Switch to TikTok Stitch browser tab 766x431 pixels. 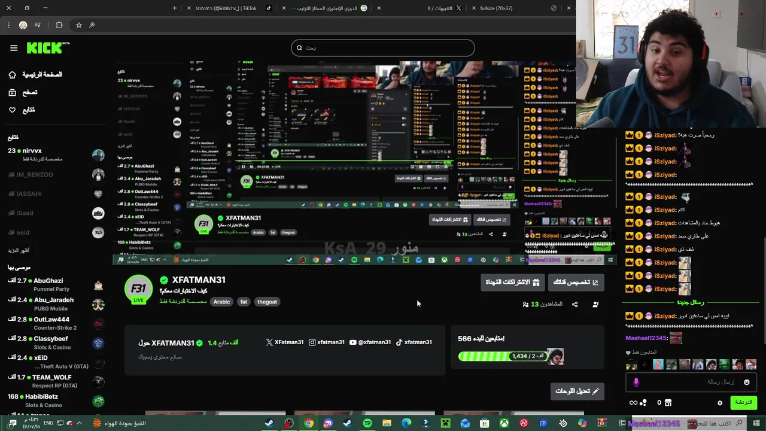230,8
